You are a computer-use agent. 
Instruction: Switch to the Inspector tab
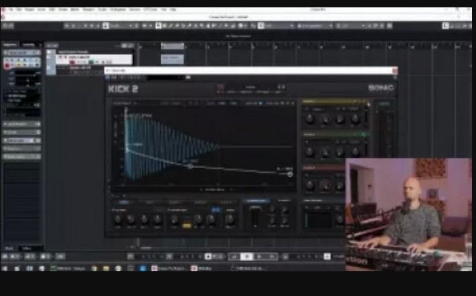pos(10,45)
